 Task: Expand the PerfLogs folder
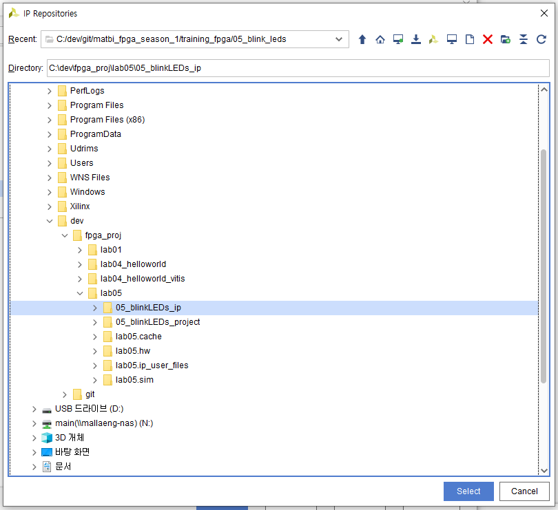click(x=50, y=91)
